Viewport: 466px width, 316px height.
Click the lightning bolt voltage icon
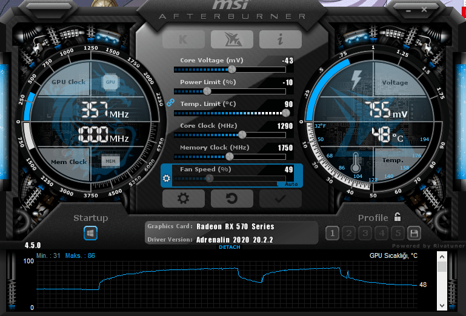pos(356,79)
